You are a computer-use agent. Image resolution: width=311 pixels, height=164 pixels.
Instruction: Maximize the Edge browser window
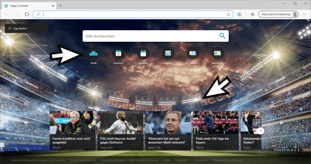[295, 3]
